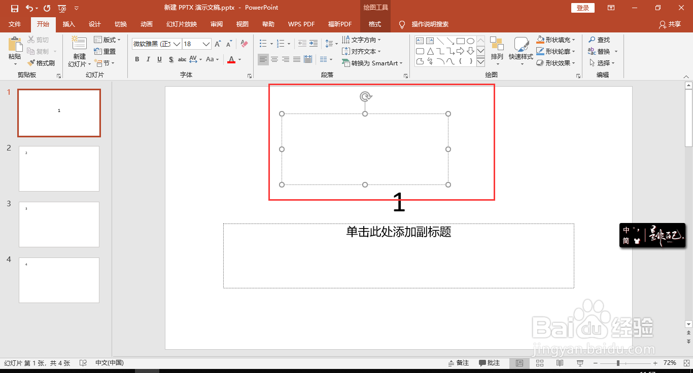The height and width of the screenshot is (373, 693).
Task: Switch to the Transitions (切换) tab
Action: tap(120, 24)
